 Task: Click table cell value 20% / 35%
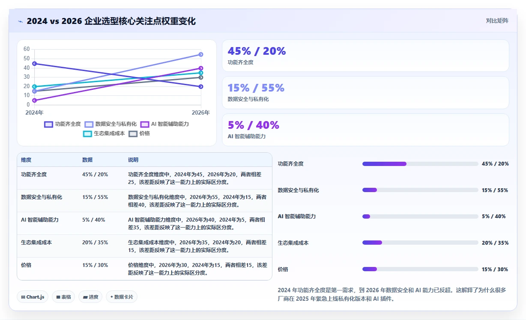click(95, 243)
